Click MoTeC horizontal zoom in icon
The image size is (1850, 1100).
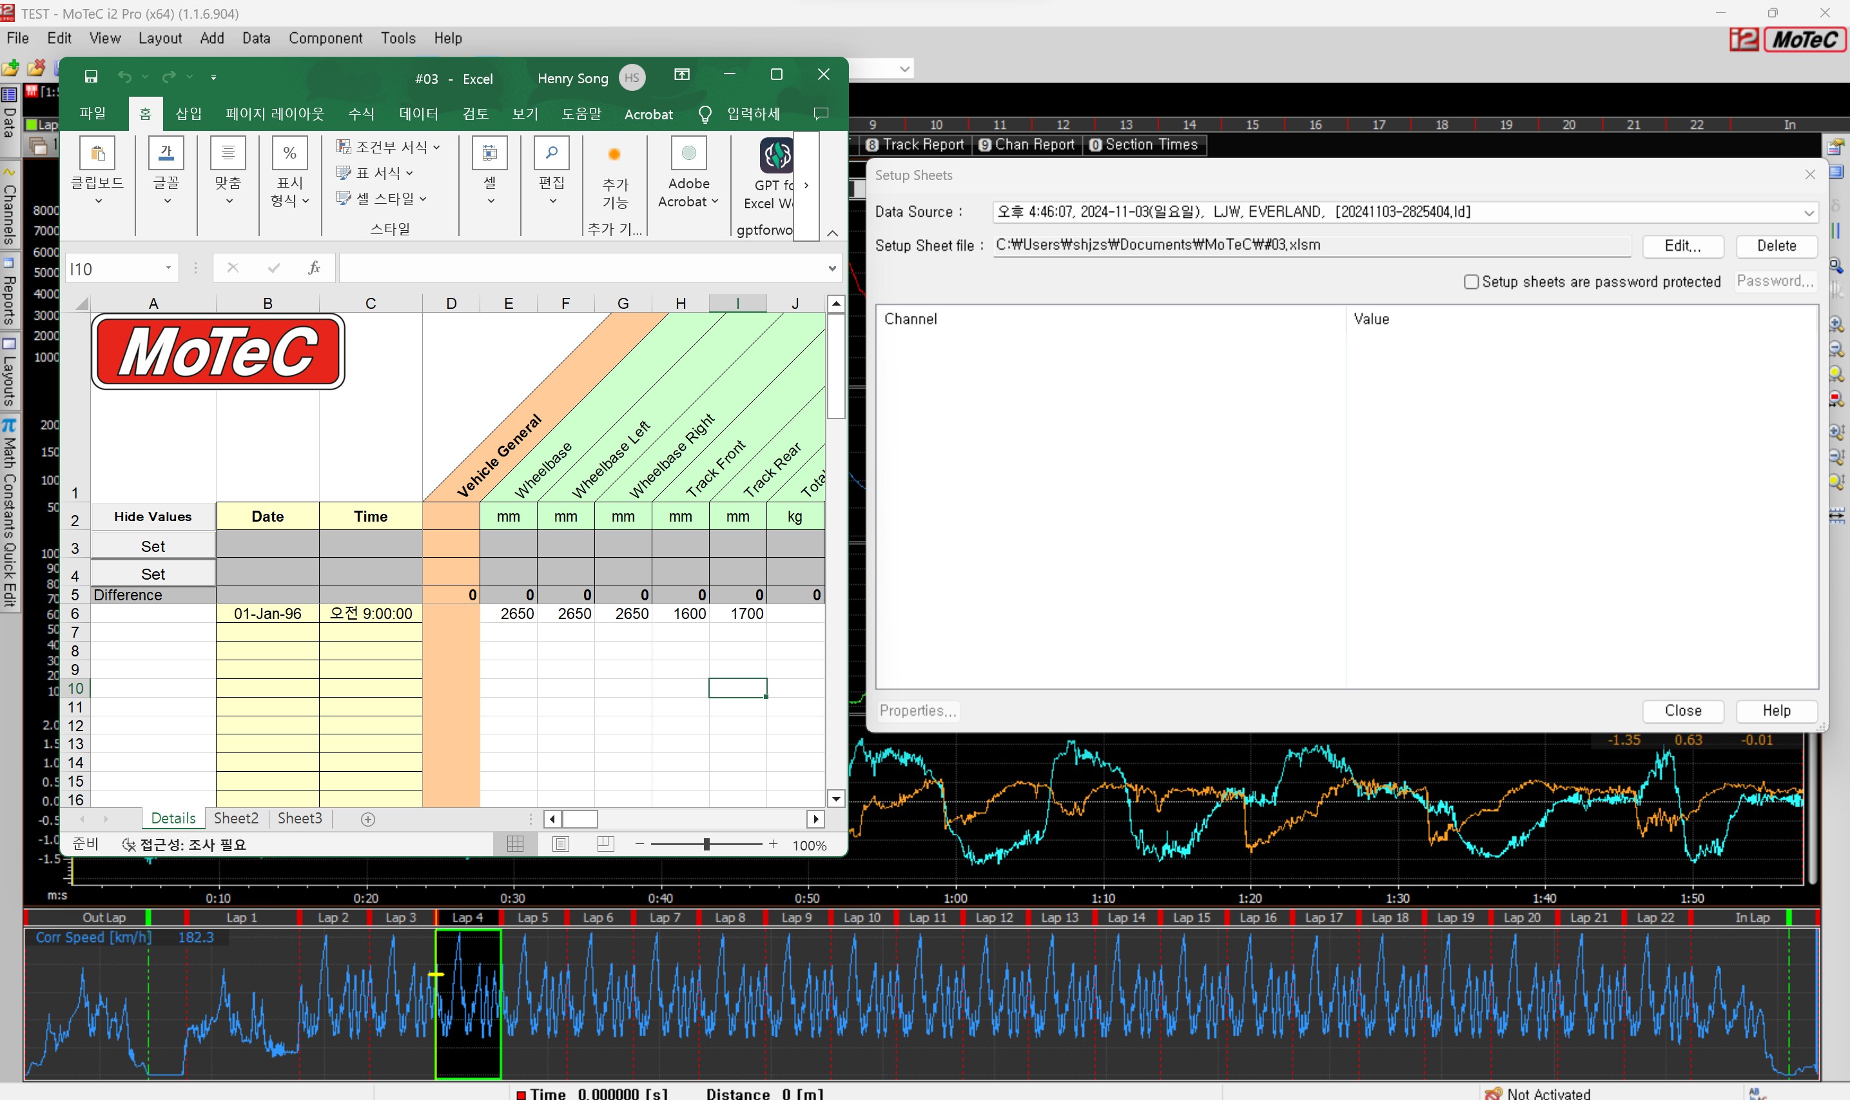click(x=1836, y=324)
